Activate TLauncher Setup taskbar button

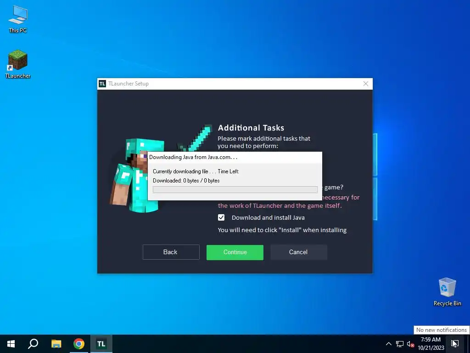pyautogui.click(x=101, y=344)
